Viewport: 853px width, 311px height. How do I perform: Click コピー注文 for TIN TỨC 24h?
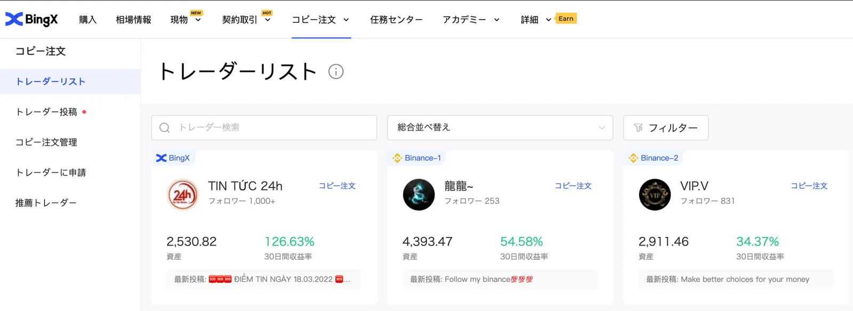coord(337,186)
